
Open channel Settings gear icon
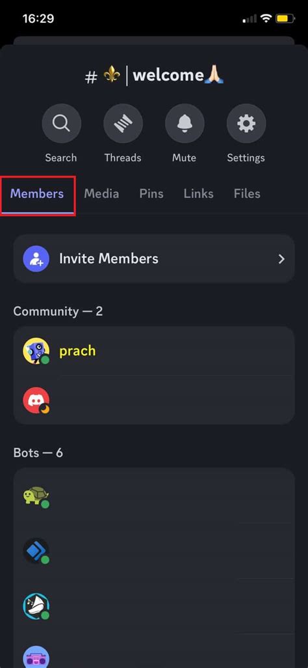[246, 124]
